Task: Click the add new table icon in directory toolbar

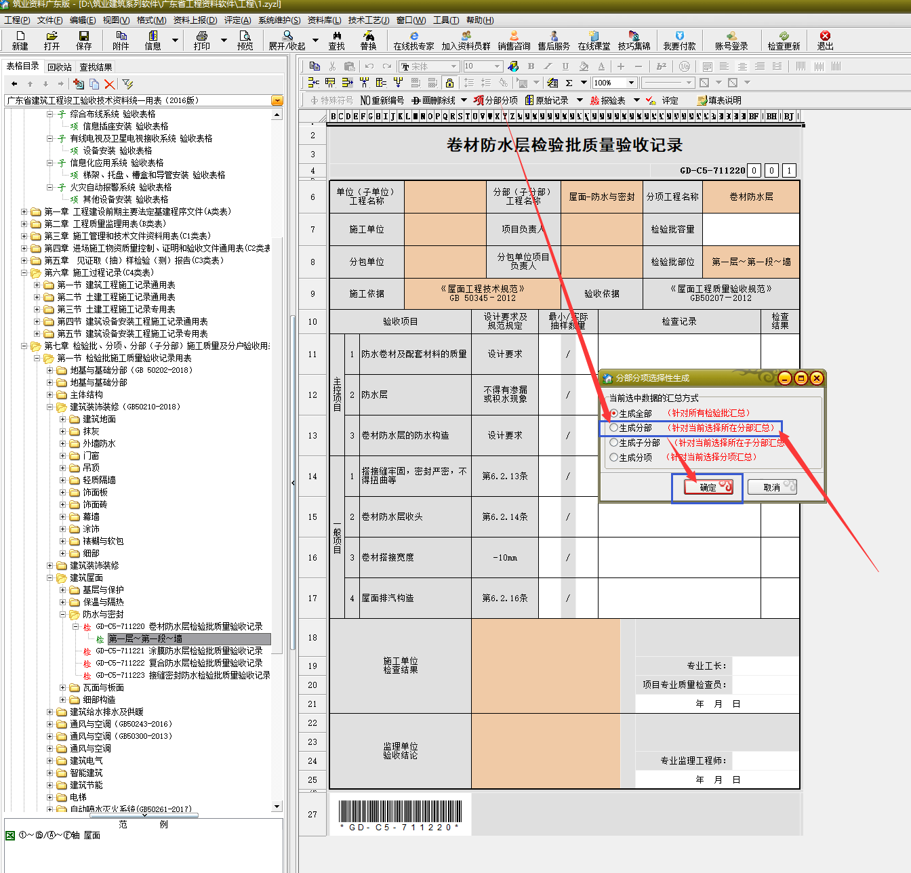Action: click(79, 84)
